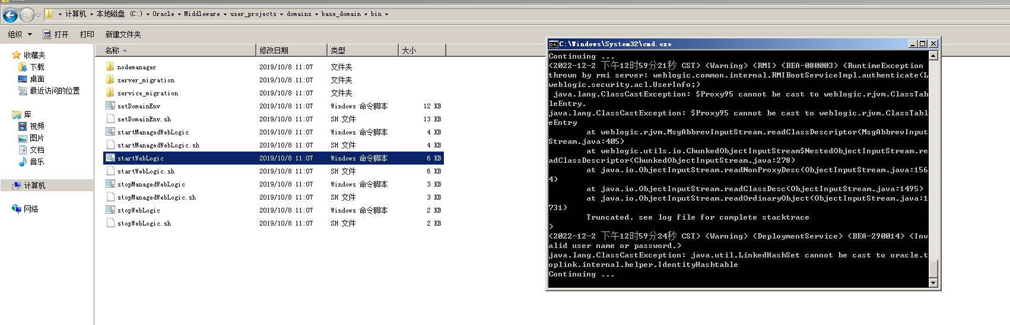Click the 音乐 music note icon
This screenshot has height=325, width=1010.
(x=23, y=162)
